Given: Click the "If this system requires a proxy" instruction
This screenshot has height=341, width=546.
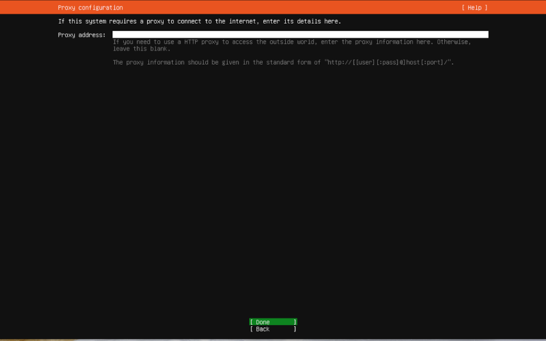Looking at the screenshot, I should (199, 21).
